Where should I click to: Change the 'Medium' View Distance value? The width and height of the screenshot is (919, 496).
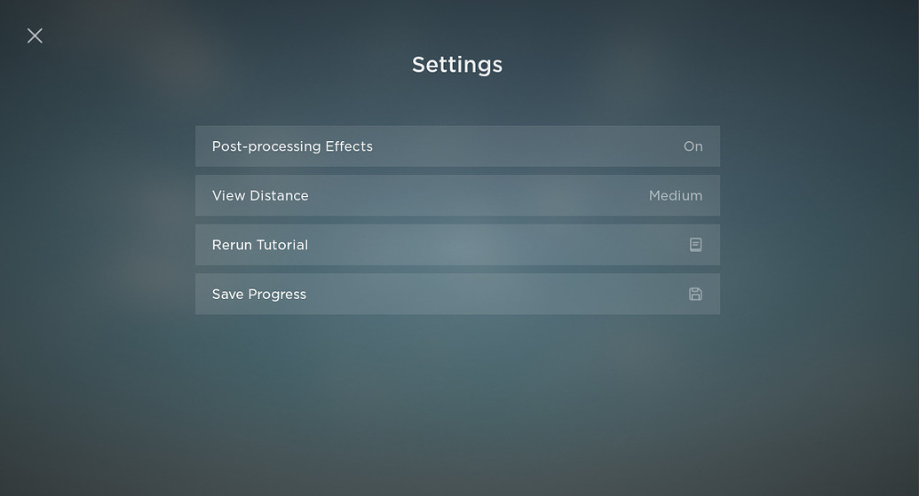coord(675,196)
